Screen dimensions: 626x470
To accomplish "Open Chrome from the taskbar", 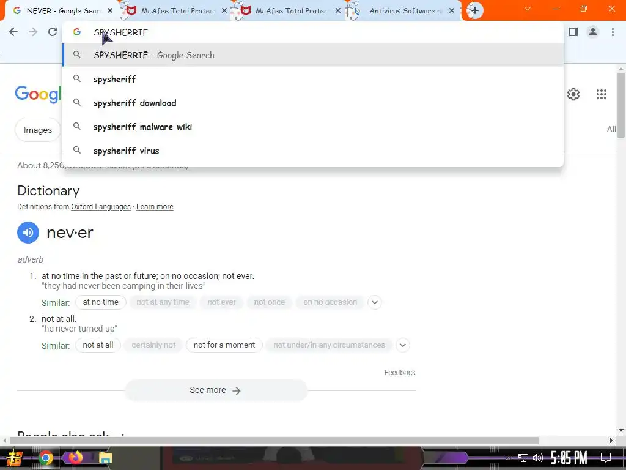I will coord(45,458).
